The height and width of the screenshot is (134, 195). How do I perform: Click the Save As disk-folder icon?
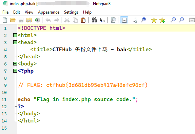[x=29, y=20]
